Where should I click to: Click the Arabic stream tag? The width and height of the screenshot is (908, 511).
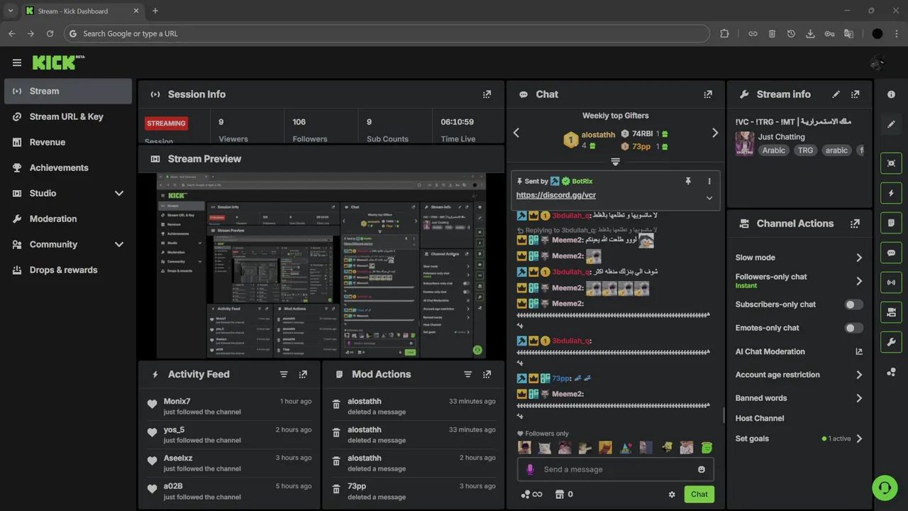(774, 150)
